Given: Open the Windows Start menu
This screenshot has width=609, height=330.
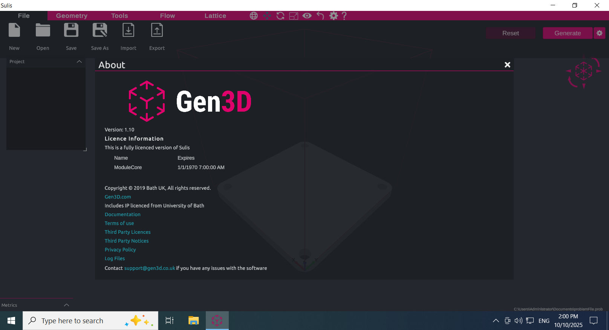Looking at the screenshot, I should coord(11,321).
